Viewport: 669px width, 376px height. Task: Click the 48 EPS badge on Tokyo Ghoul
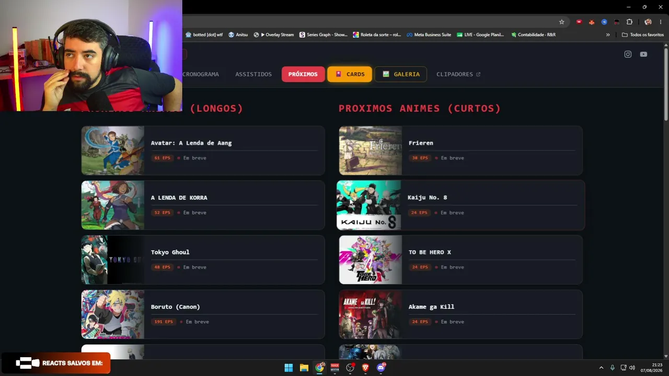pyautogui.click(x=162, y=267)
